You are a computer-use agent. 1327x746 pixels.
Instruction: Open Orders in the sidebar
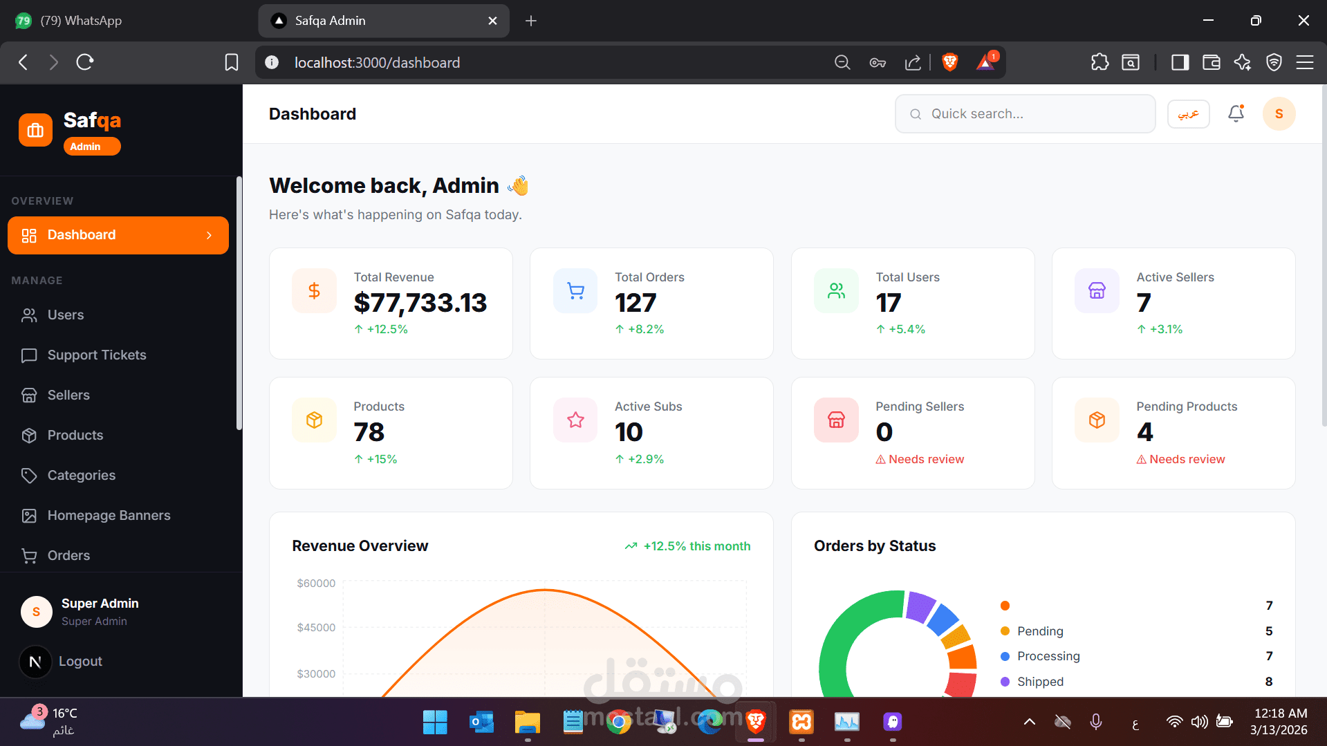[x=118, y=556]
